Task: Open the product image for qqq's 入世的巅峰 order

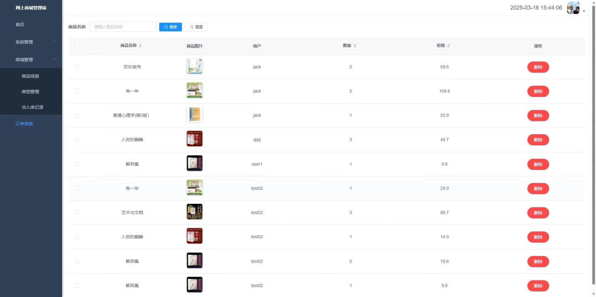Action: pyautogui.click(x=195, y=139)
